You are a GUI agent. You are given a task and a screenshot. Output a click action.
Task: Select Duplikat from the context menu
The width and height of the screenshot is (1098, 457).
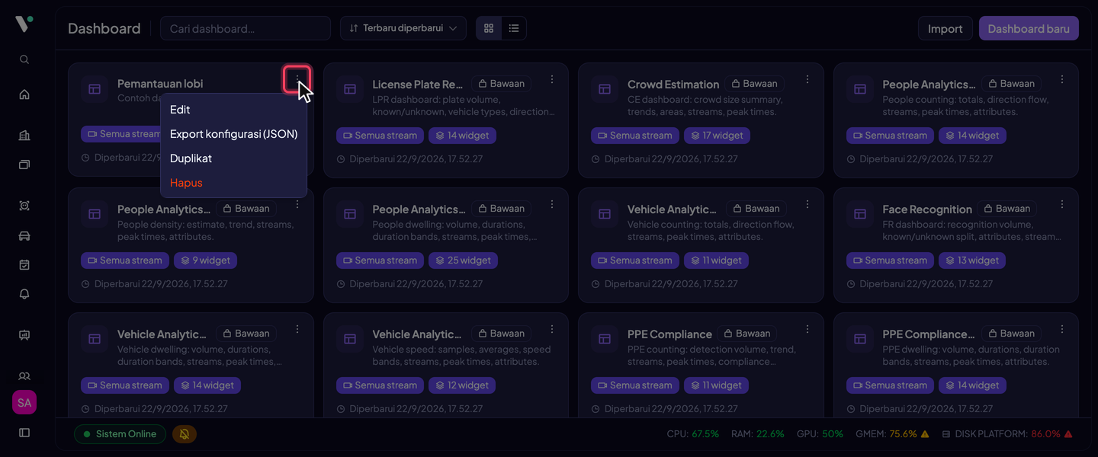233,158
